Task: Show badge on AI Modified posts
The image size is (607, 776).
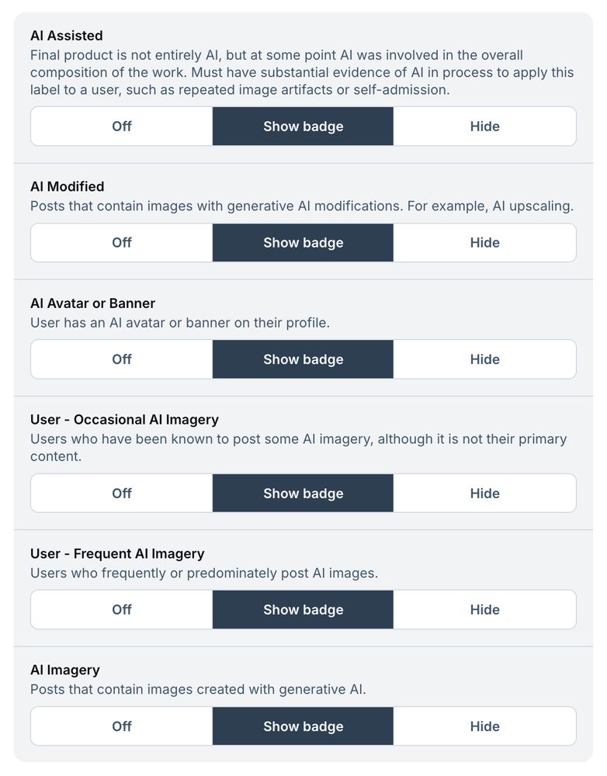Action: (x=303, y=242)
